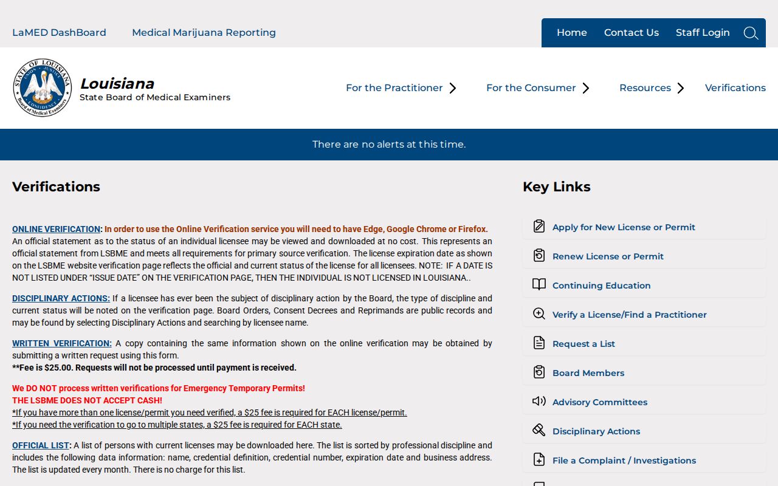Open the Advisory Committees link

click(x=600, y=402)
